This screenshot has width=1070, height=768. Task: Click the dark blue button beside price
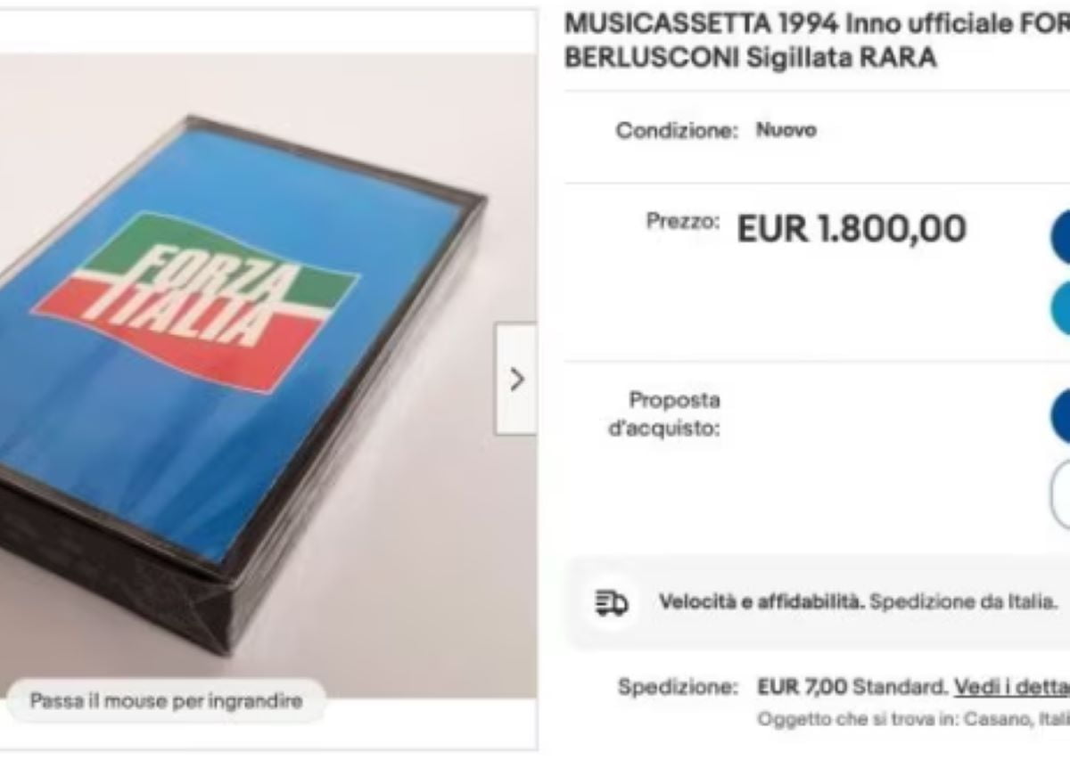[1061, 236]
